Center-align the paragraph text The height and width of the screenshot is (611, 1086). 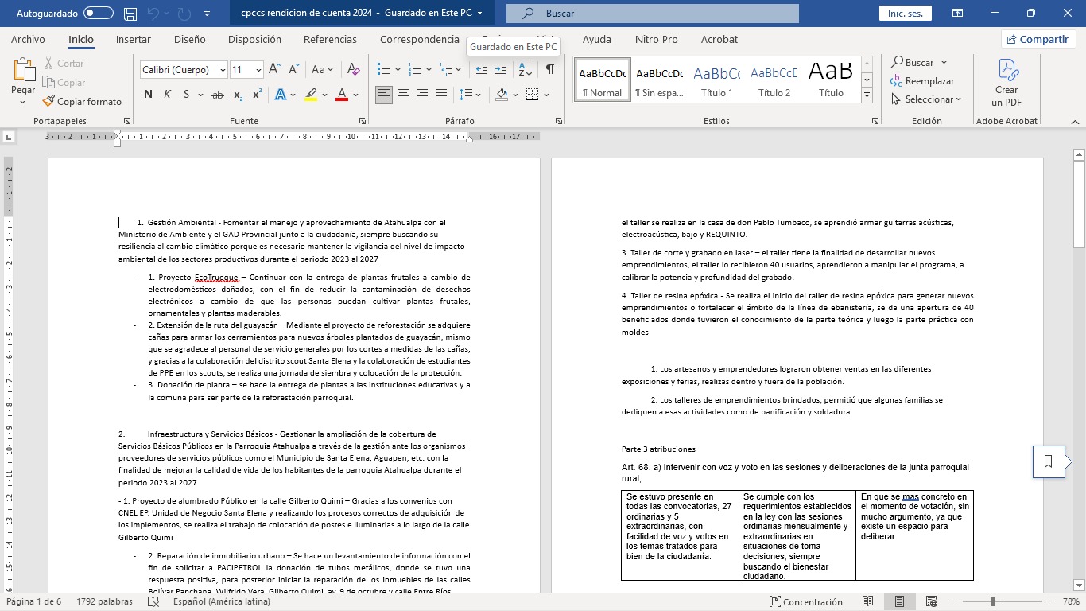[403, 95]
